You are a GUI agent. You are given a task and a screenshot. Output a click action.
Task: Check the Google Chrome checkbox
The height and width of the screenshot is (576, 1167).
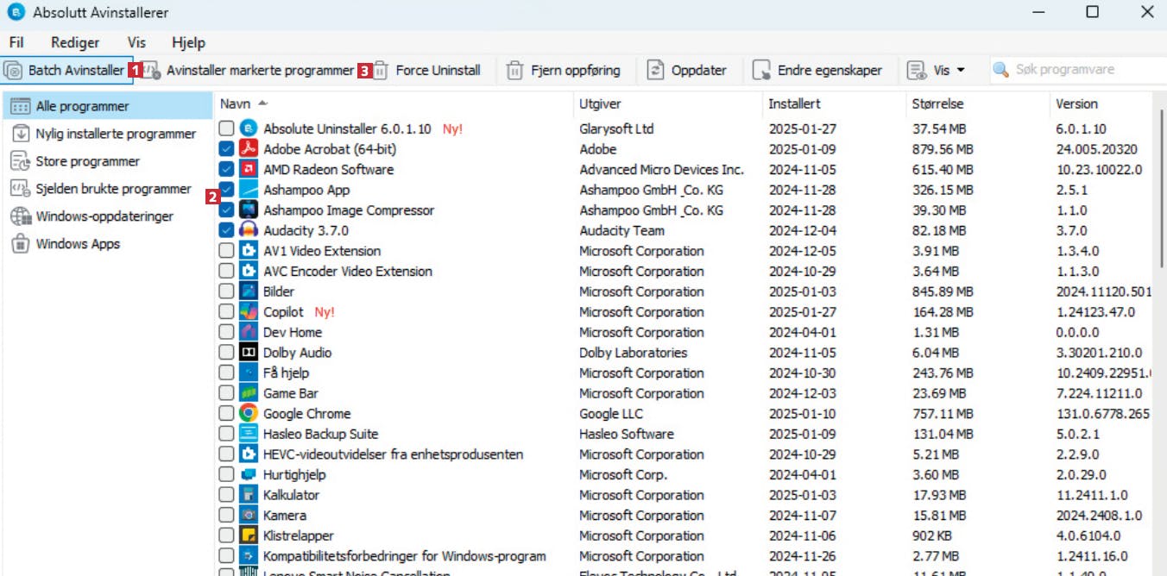pos(226,413)
